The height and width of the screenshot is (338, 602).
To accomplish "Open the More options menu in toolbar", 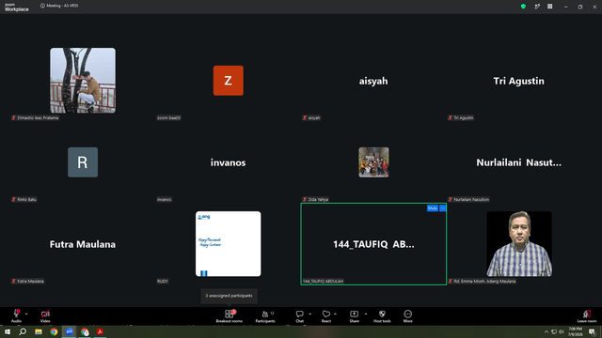I will pyautogui.click(x=407, y=316).
